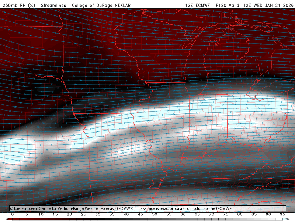The width and height of the screenshot is (295, 221).
Task: Click the 85 value on the color scale
Action: [x=254, y=214]
